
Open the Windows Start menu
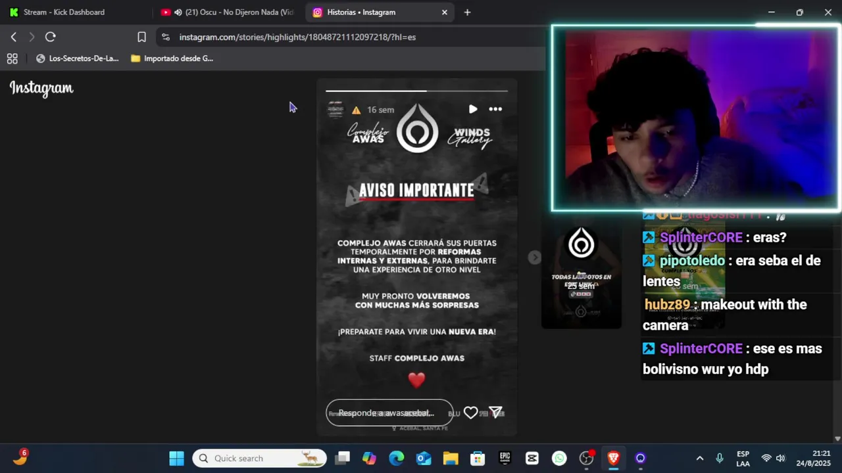click(176, 458)
